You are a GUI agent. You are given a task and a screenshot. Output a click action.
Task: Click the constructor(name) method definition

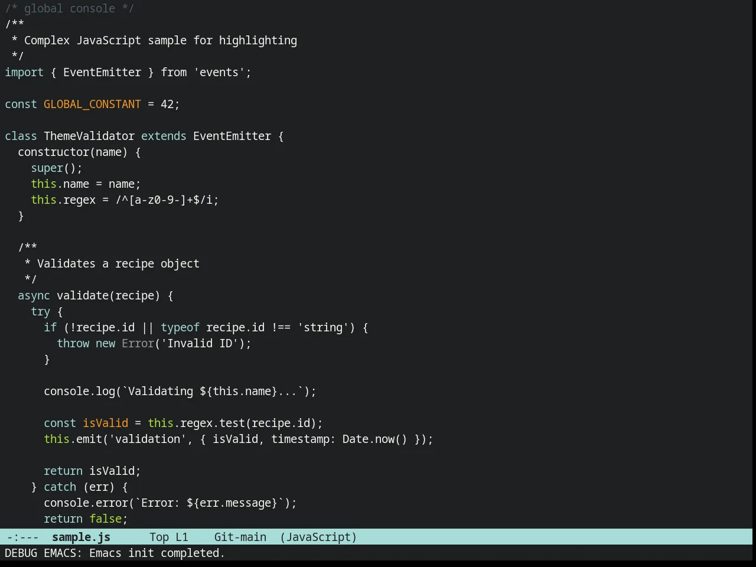[79, 152]
